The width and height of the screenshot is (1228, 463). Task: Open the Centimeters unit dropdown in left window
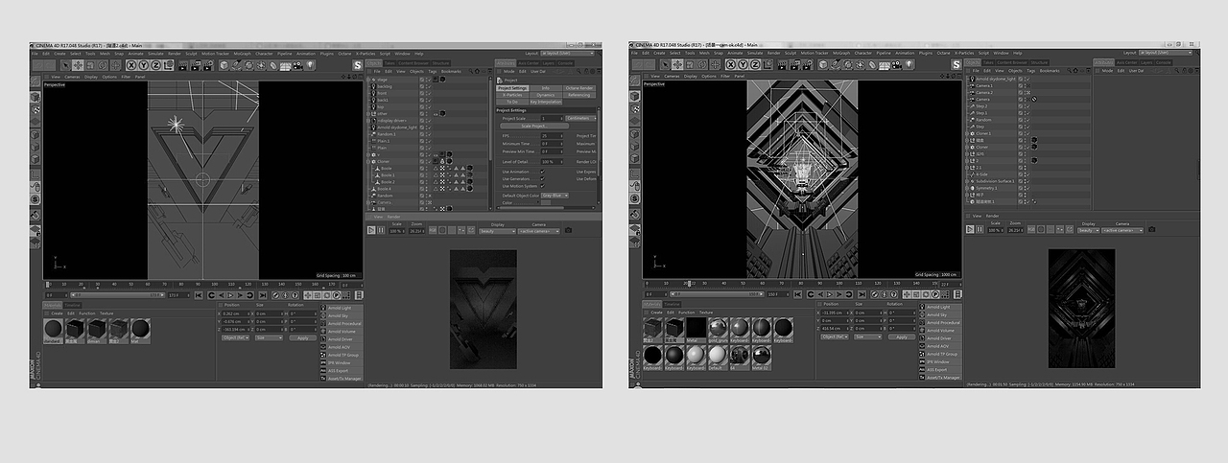pyautogui.click(x=581, y=118)
